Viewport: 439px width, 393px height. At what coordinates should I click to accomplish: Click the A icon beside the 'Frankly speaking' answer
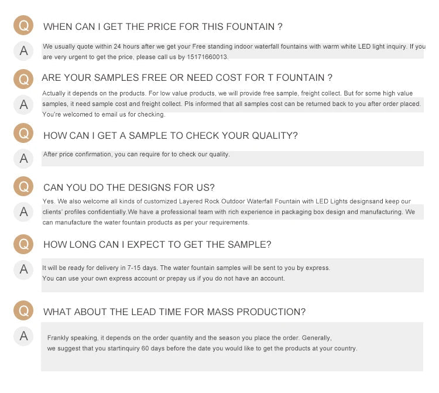click(23, 336)
